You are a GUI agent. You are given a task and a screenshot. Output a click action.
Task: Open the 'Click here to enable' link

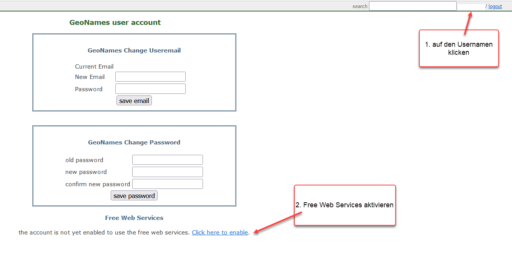(220, 233)
